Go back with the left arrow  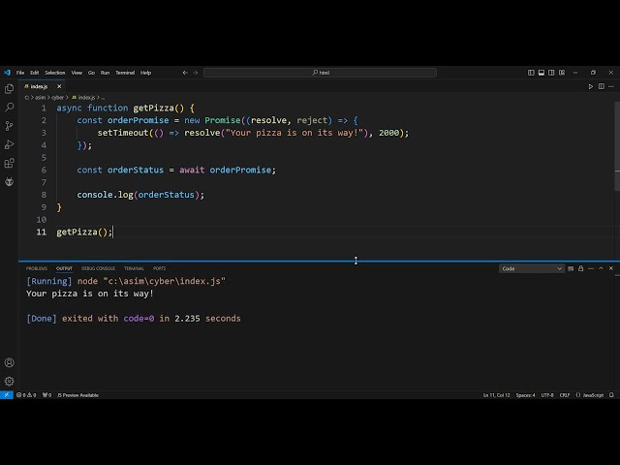pos(185,73)
